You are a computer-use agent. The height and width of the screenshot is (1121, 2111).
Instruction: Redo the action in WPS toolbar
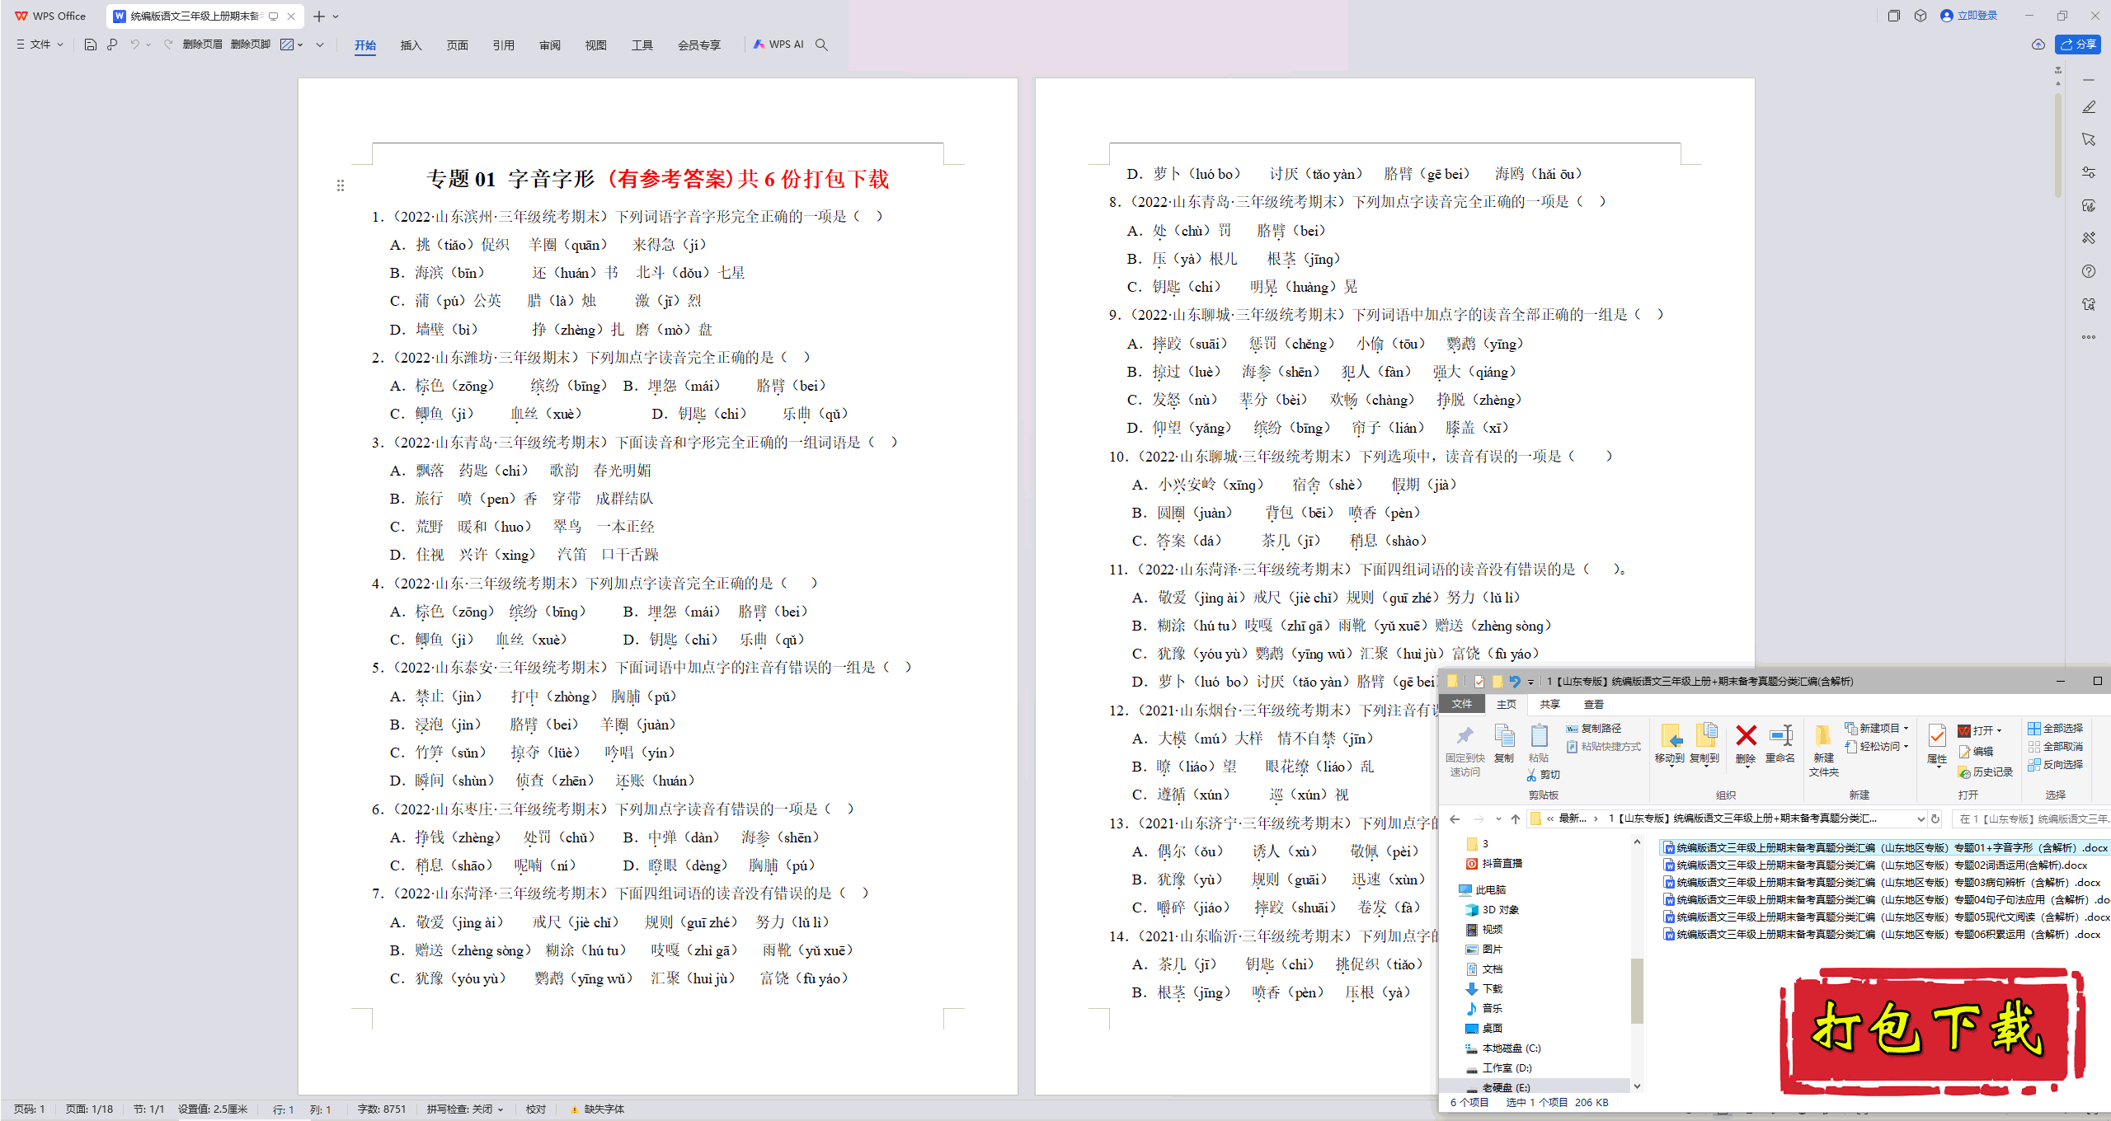[167, 45]
